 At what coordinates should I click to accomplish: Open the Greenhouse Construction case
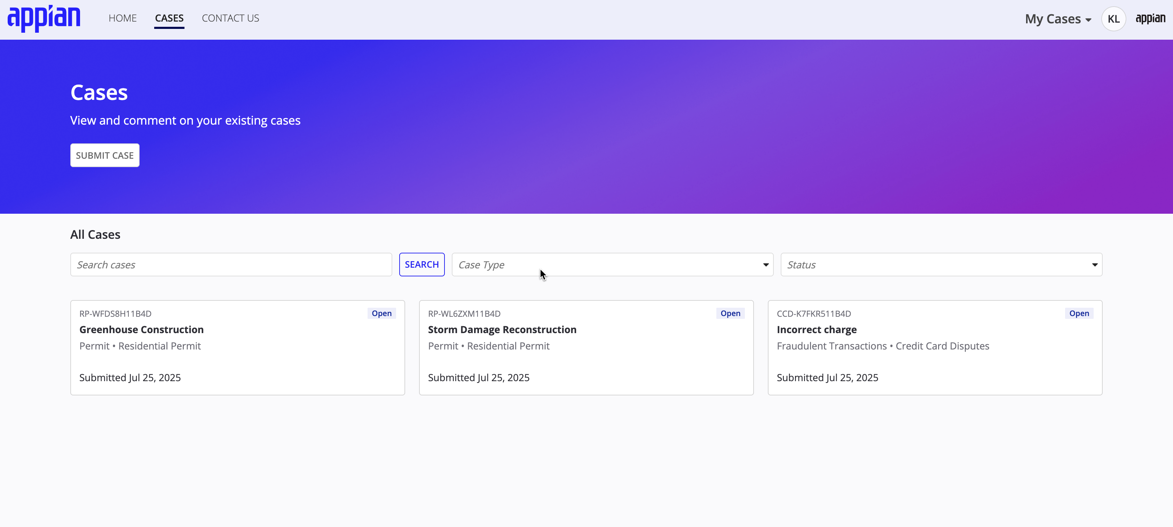click(x=141, y=329)
